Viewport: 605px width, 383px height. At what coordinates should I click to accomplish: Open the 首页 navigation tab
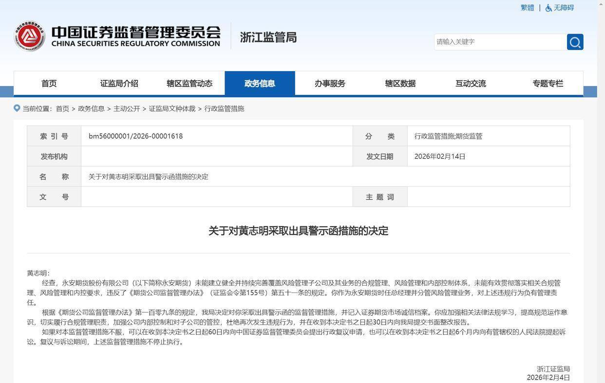(x=49, y=83)
